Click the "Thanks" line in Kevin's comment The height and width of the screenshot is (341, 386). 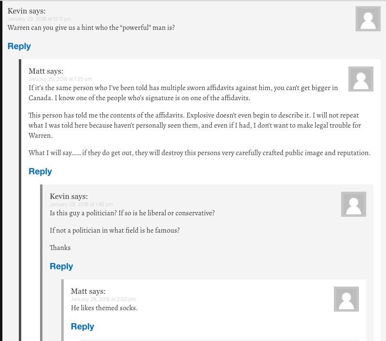click(x=60, y=248)
